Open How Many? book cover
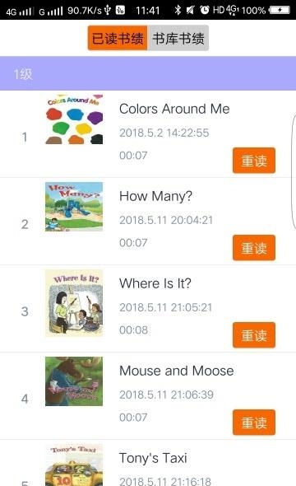Viewport: 296px width, 486px height. 74,207
